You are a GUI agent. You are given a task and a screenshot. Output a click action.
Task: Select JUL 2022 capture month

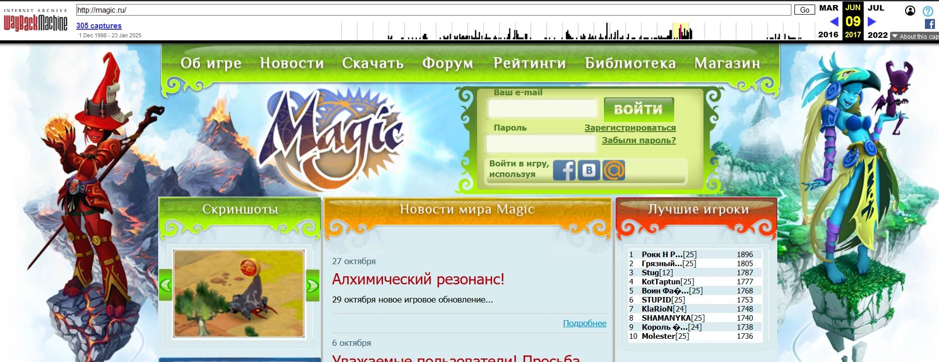tap(877, 21)
